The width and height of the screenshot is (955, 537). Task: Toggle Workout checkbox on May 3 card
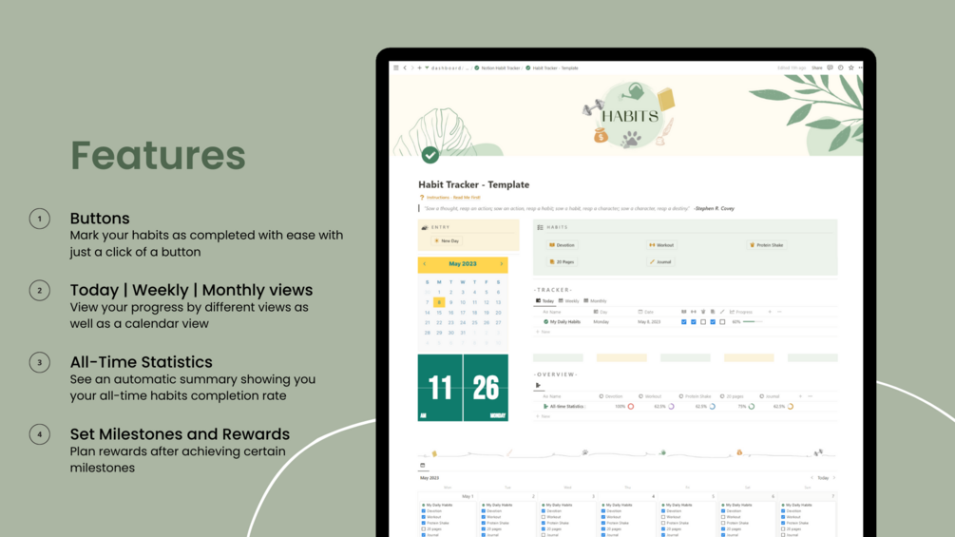pos(544,517)
